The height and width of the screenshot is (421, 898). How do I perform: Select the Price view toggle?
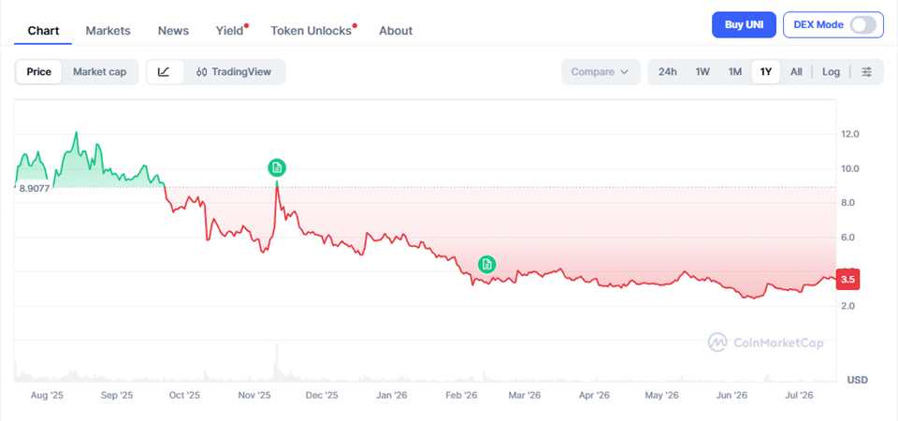coord(39,72)
